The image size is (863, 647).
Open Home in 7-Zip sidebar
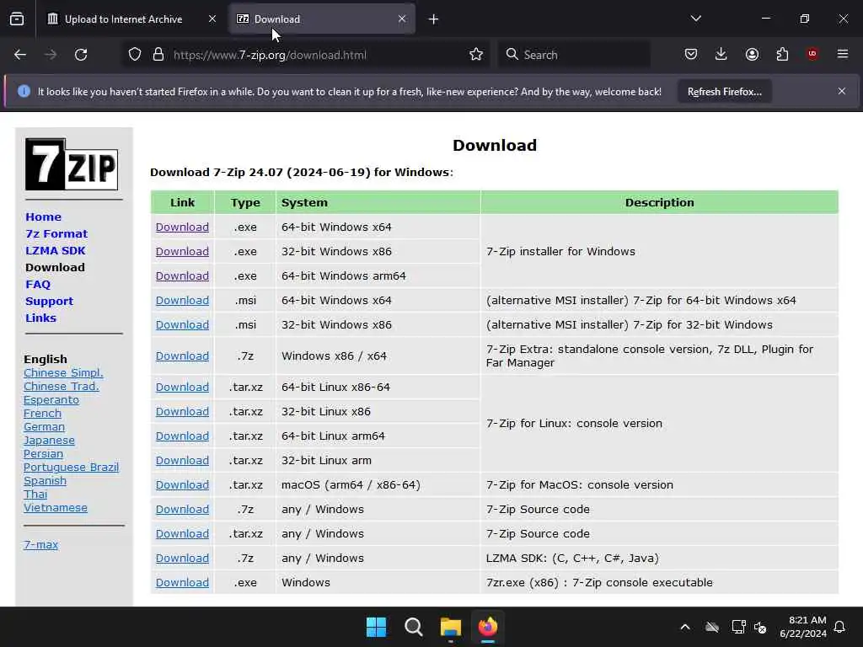click(44, 217)
